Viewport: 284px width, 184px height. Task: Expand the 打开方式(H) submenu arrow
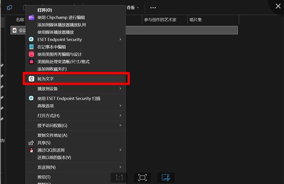coord(120,115)
